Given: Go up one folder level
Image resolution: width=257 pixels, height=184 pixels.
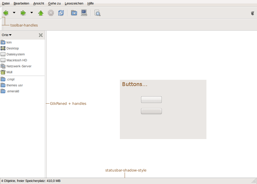Looking at the screenshot, I should [41, 13].
